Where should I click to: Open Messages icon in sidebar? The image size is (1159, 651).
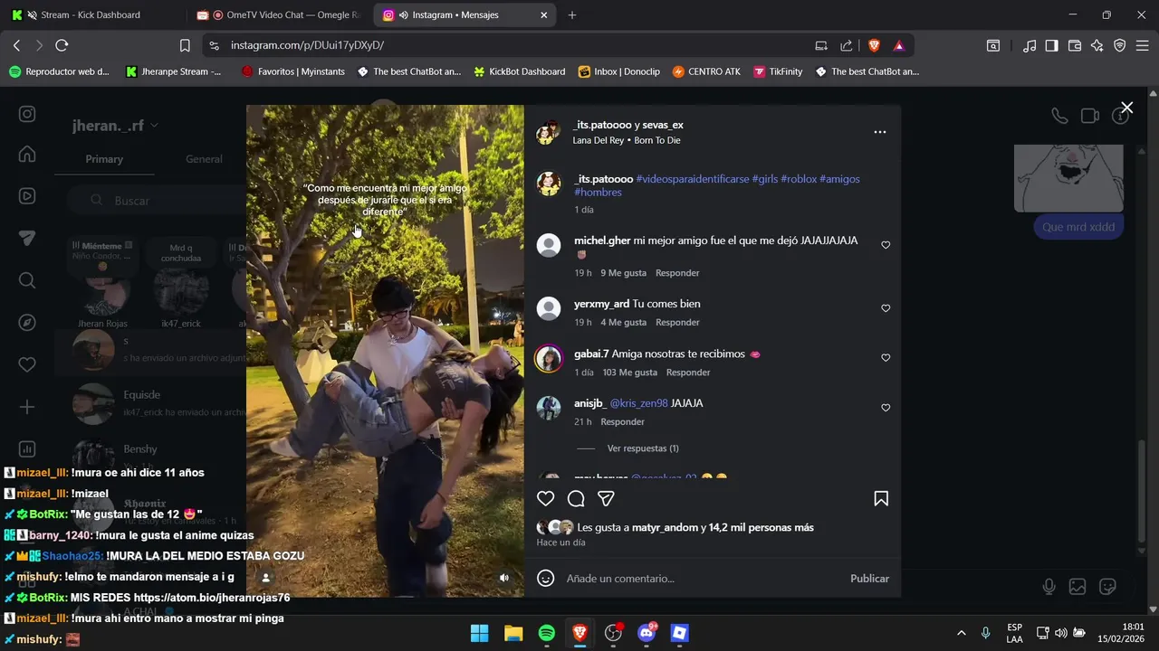coord(27,238)
